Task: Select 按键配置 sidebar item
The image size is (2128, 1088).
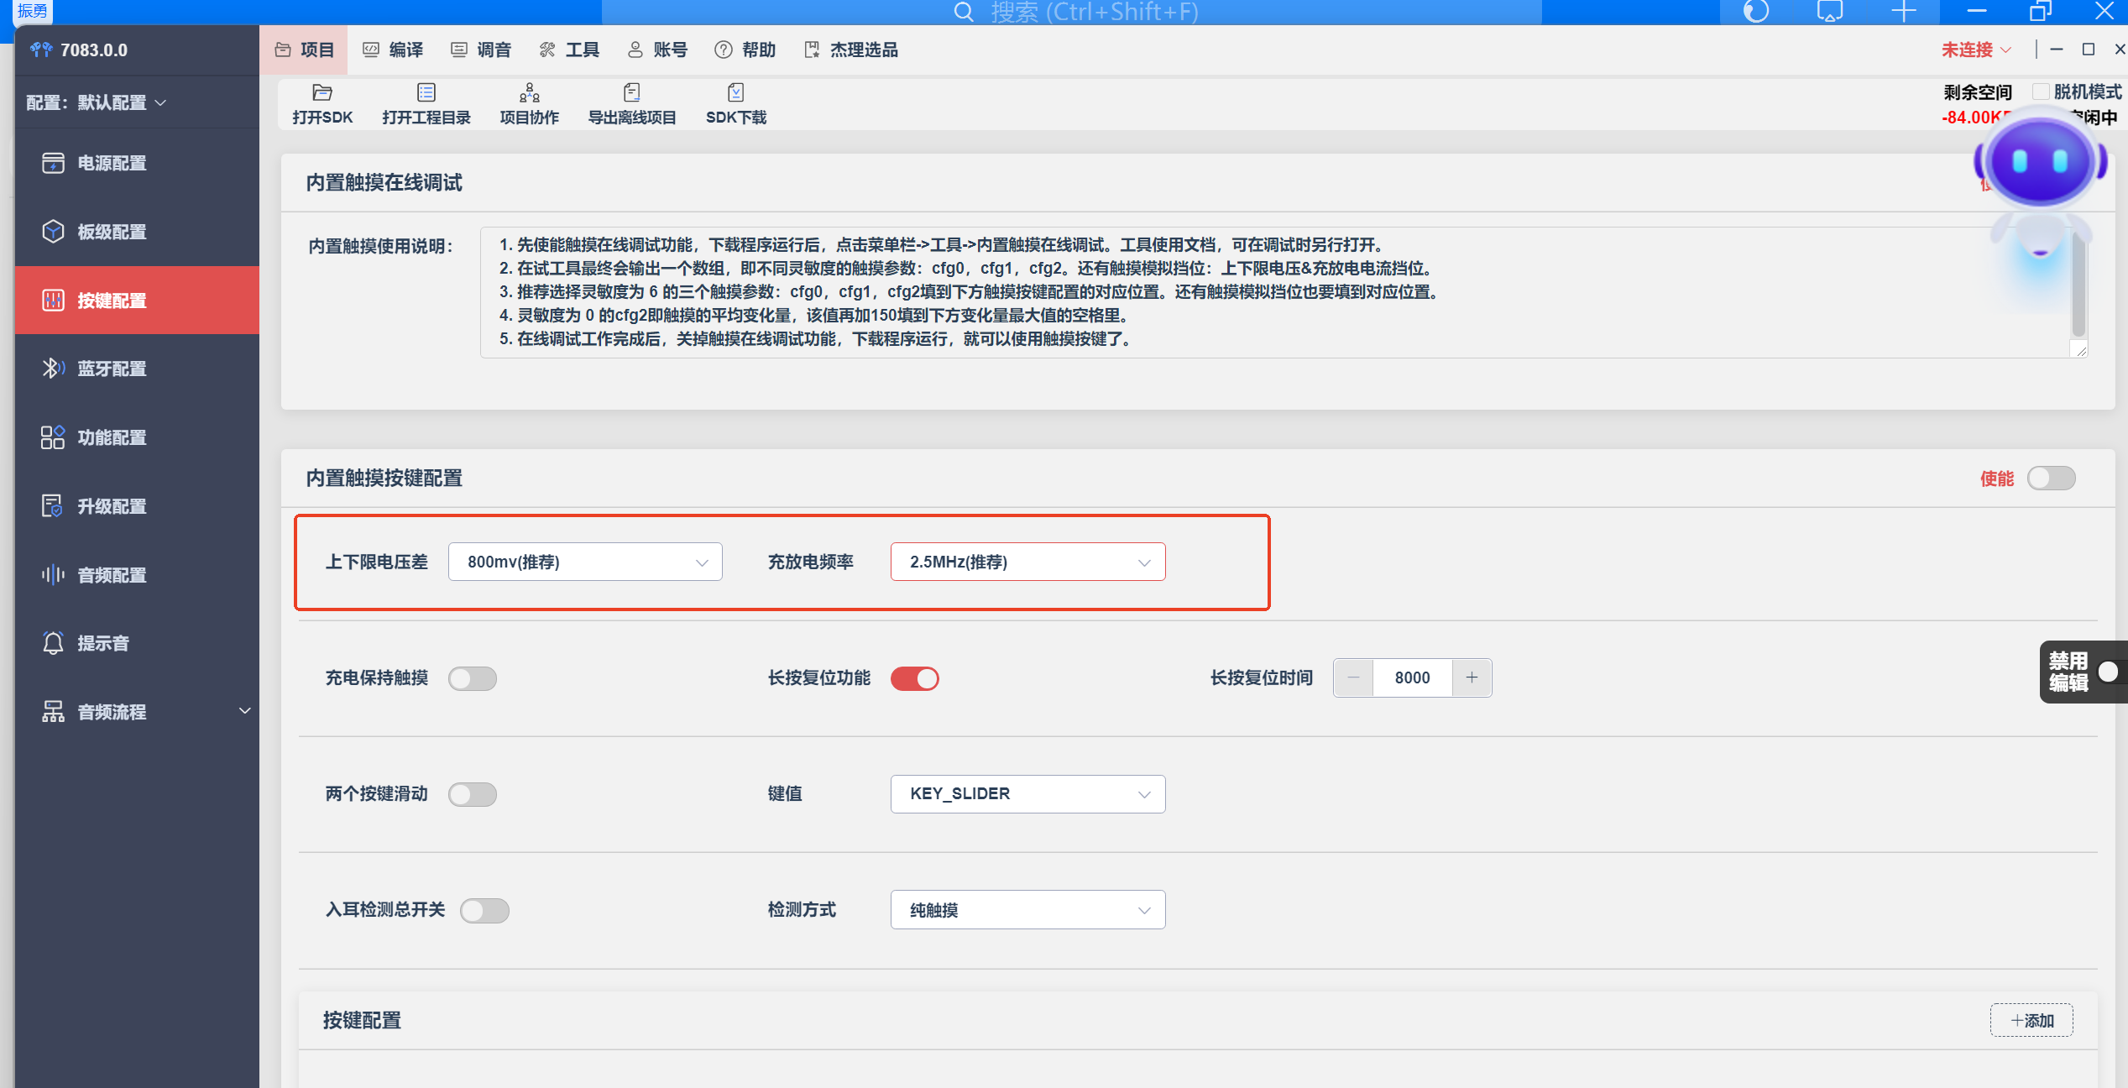Action: point(137,301)
